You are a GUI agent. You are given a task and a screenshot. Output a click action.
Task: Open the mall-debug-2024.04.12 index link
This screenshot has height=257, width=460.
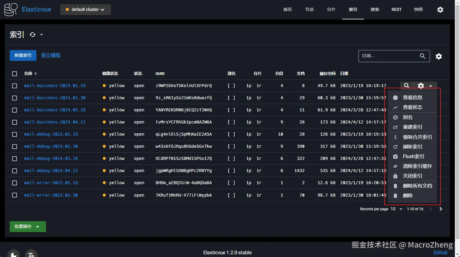(x=51, y=171)
